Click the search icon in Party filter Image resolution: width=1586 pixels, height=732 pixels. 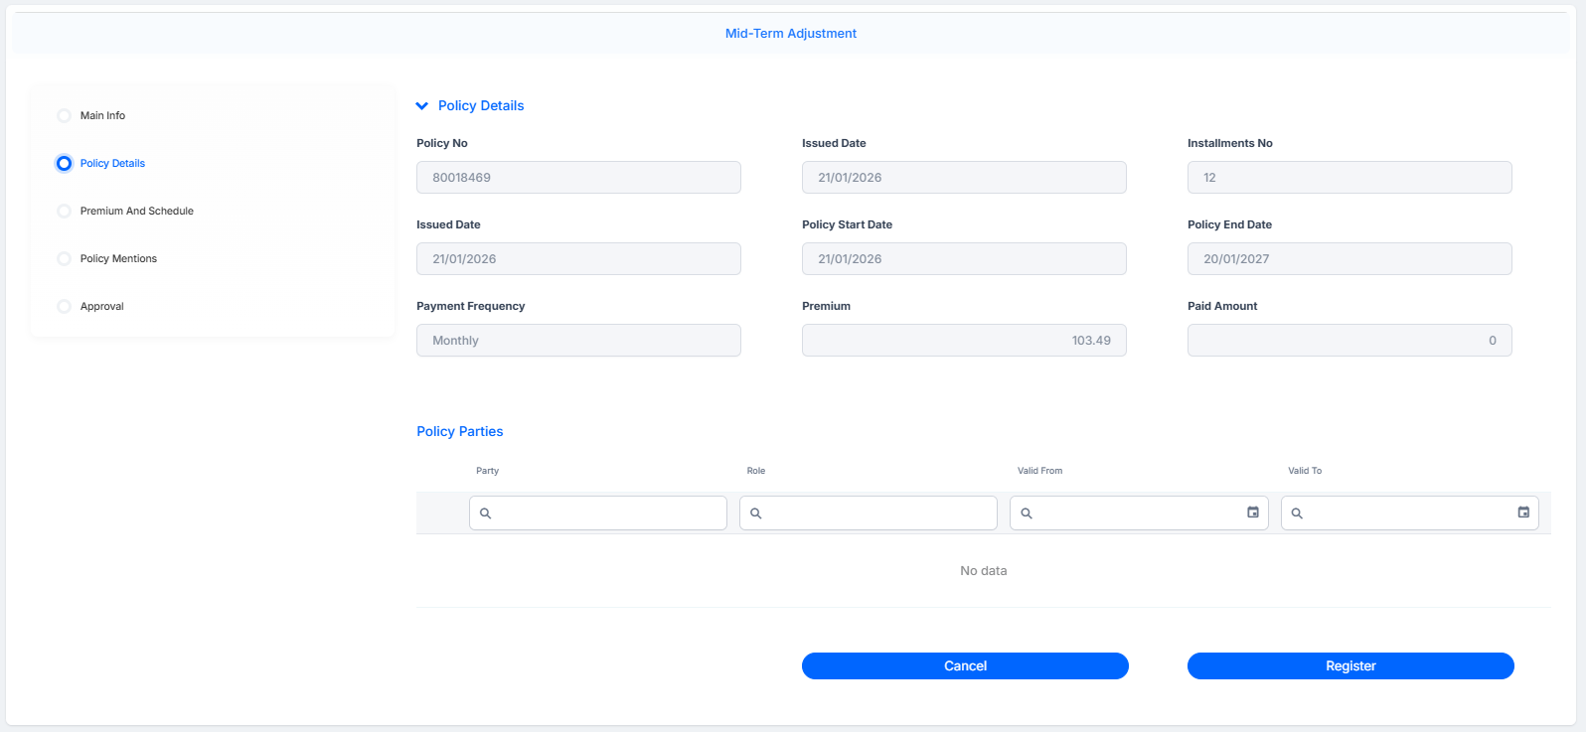(485, 513)
